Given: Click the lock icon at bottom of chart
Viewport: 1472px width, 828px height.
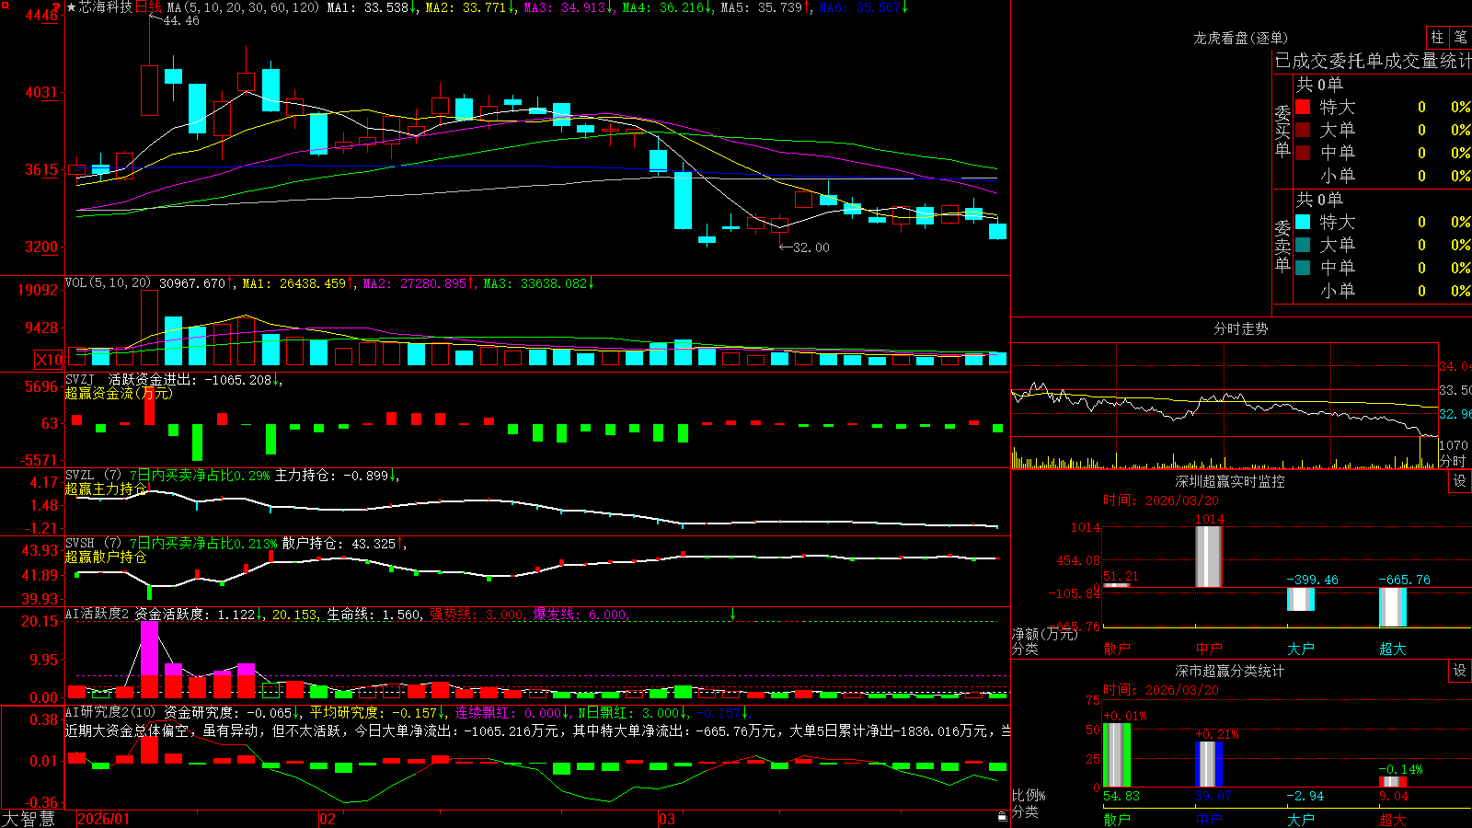Looking at the screenshot, I should (1002, 817).
